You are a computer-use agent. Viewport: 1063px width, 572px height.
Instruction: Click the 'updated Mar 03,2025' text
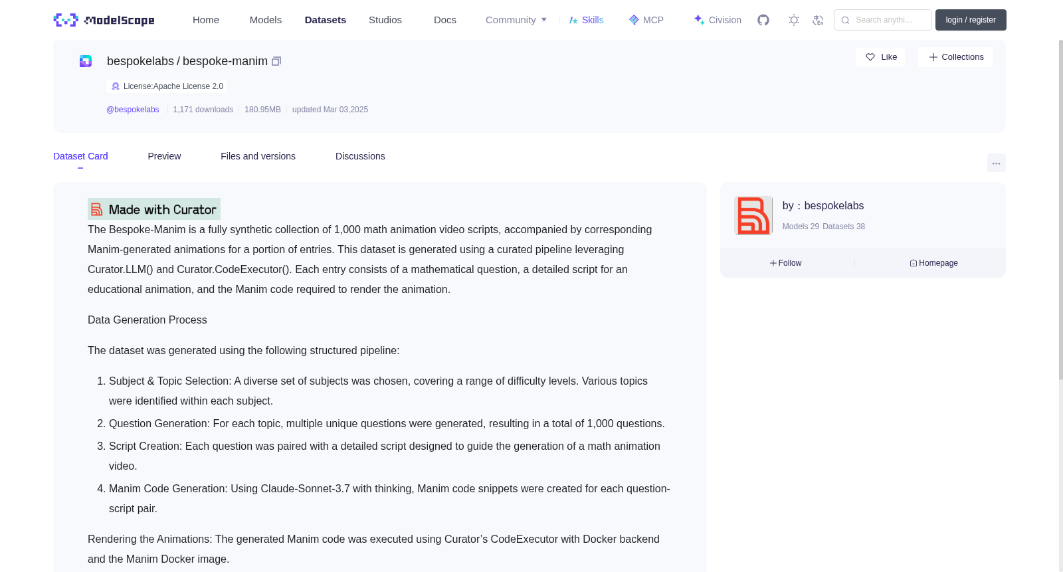click(x=330, y=110)
